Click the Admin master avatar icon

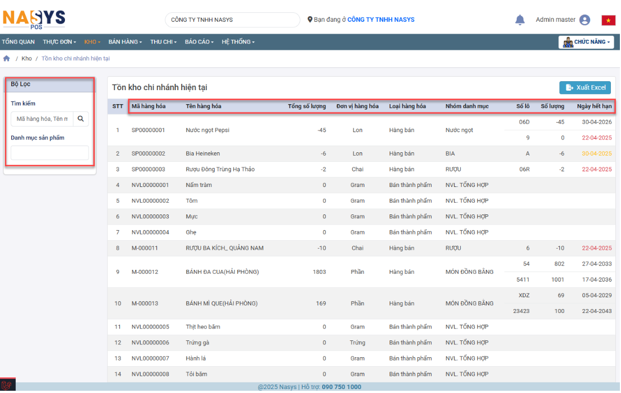pyautogui.click(x=585, y=20)
